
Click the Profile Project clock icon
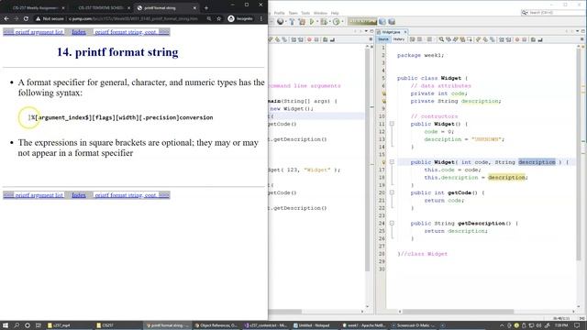(337, 22)
